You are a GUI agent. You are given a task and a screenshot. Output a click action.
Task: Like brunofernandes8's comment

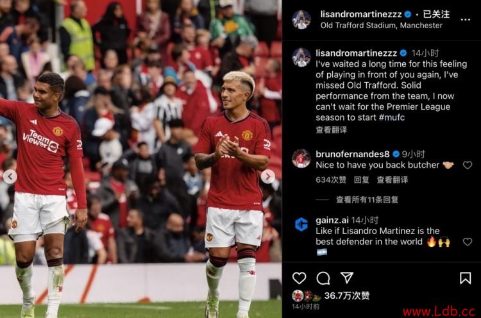pos(467,165)
